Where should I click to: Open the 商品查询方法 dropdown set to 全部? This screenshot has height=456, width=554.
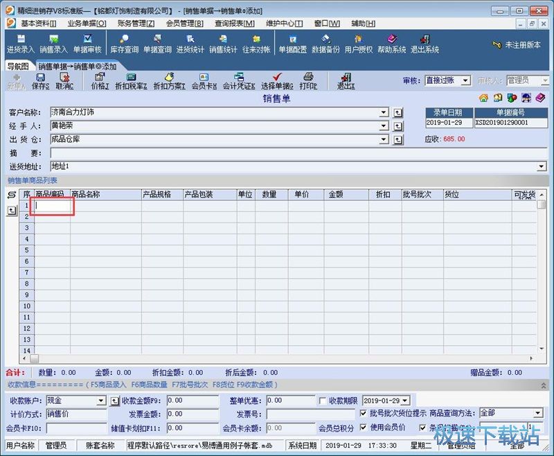(x=537, y=412)
